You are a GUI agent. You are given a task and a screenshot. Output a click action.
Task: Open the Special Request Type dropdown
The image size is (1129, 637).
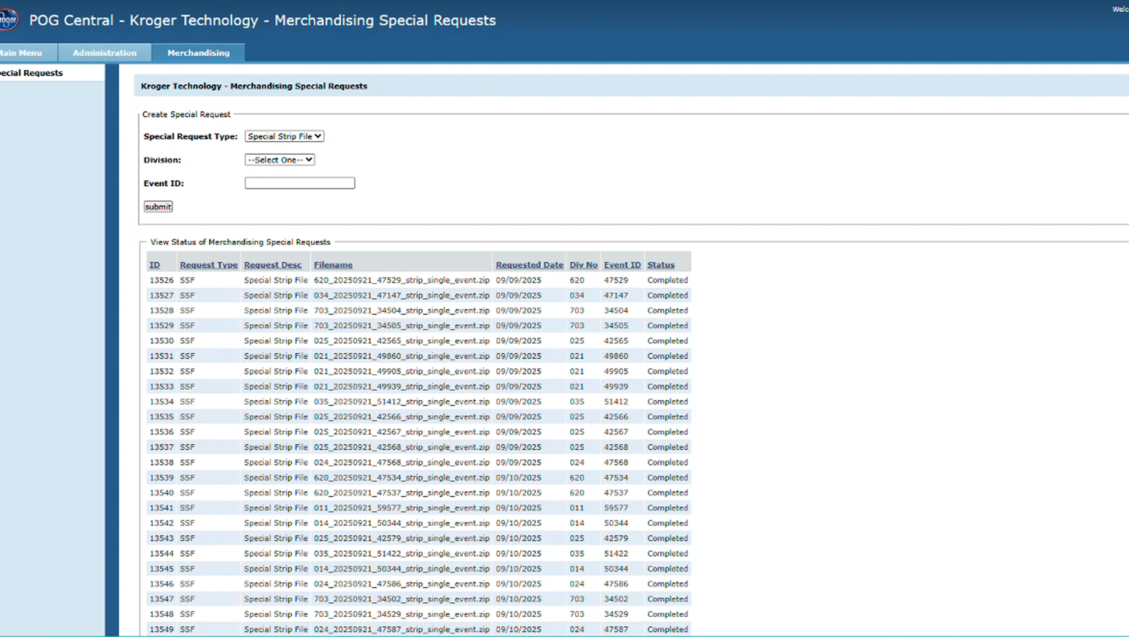284,136
